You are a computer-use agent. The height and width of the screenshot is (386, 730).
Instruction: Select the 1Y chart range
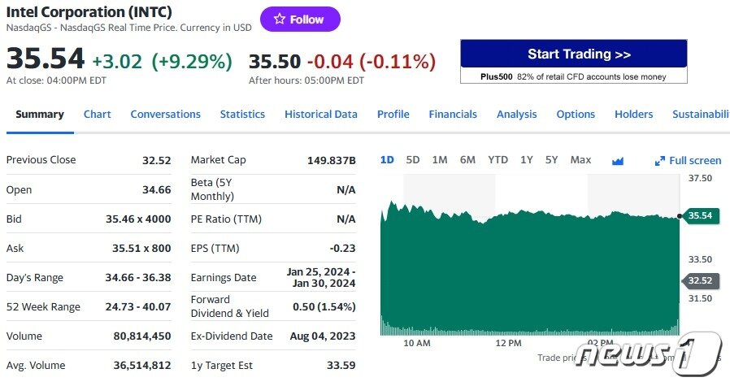pyautogui.click(x=527, y=160)
